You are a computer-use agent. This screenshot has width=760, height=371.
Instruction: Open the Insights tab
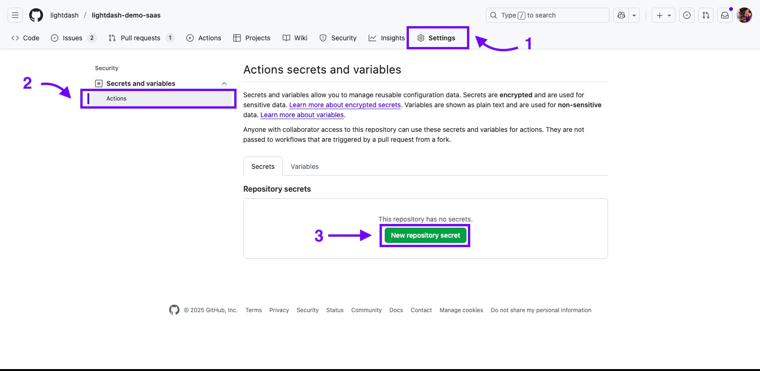click(387, 38)
